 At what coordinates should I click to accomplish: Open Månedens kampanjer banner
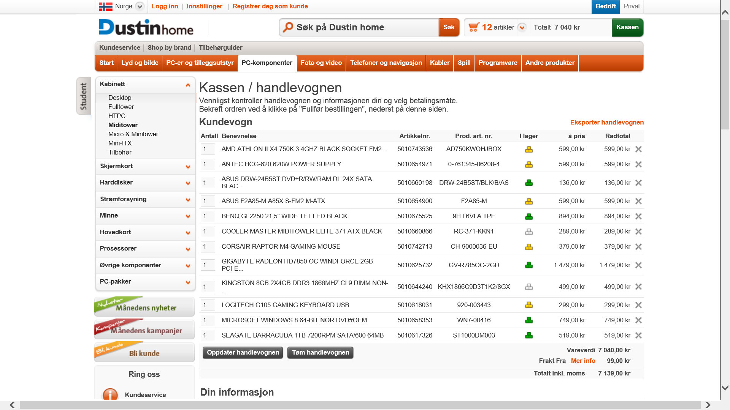(x=144, y=329)
